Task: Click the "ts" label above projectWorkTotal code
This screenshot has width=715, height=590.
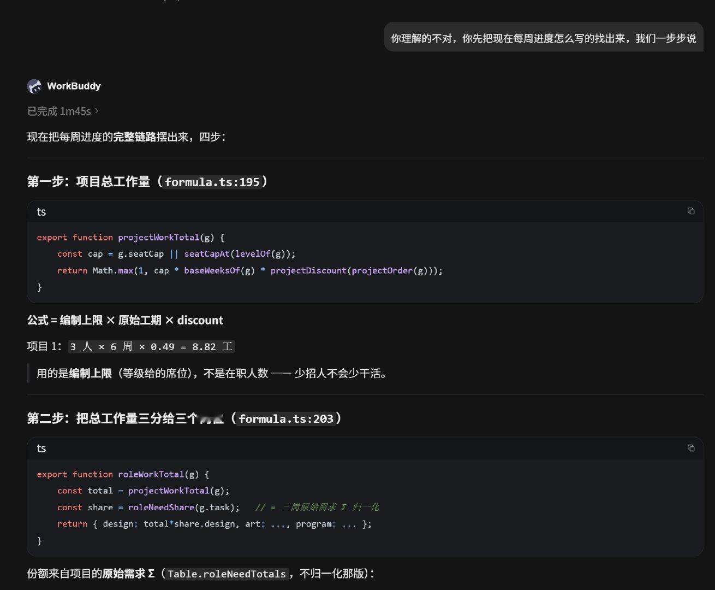Action: click(41, 212)
